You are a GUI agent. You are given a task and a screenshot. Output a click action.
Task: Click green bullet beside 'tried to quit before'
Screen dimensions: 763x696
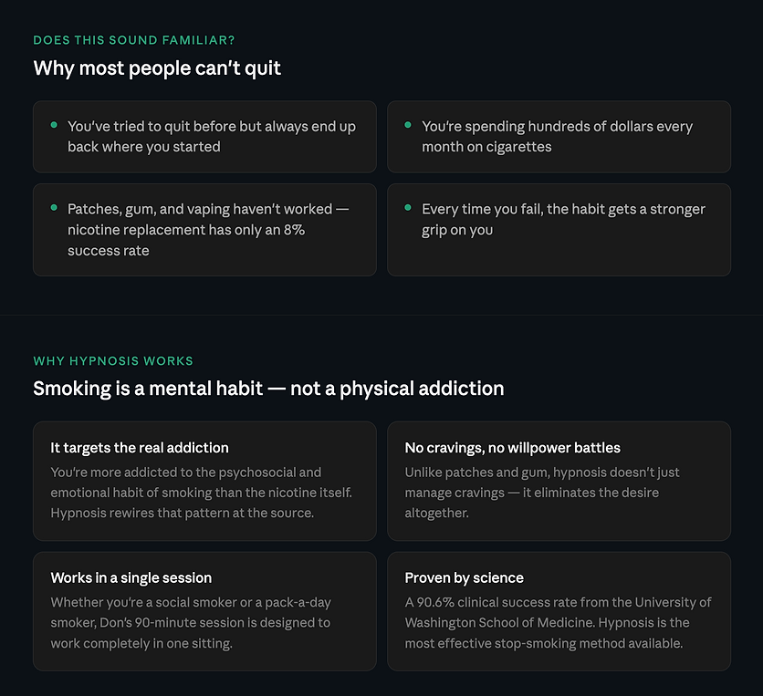54,125
